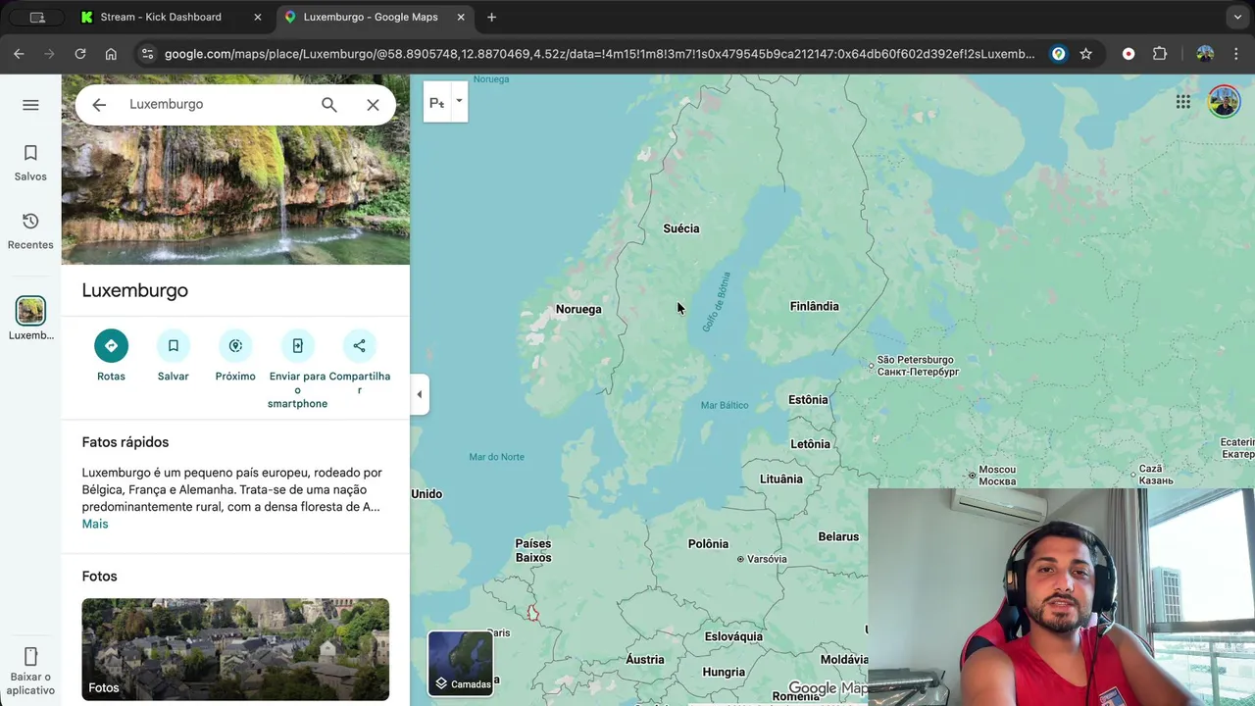
Task: Click the Mar do Norte label
Action: pos(496,457)
